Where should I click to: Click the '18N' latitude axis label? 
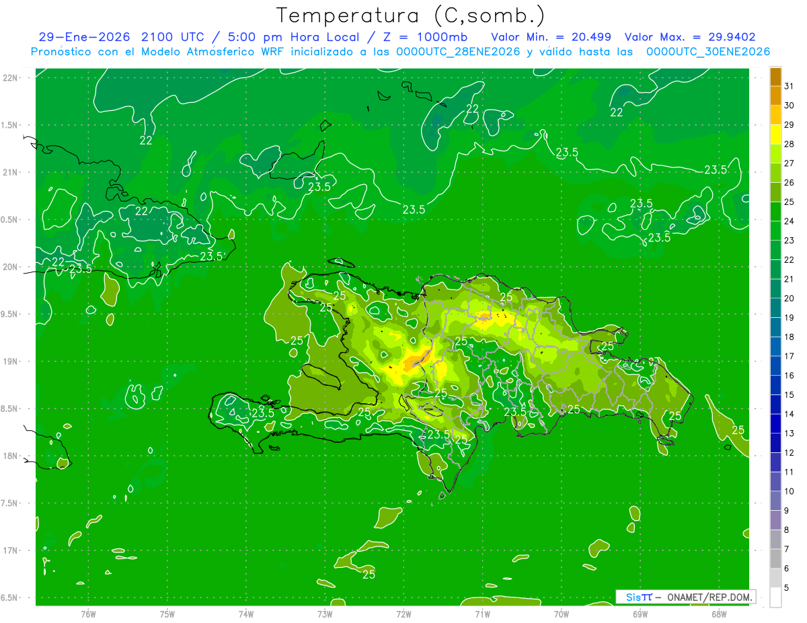pyautogui.click(x=11, y=456)
